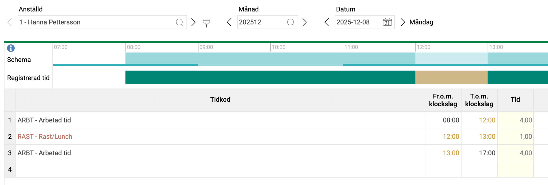Click the Anställd input field
Viewport: 548px width, 185px height.
pyautogui.click(x=96, y=22)
